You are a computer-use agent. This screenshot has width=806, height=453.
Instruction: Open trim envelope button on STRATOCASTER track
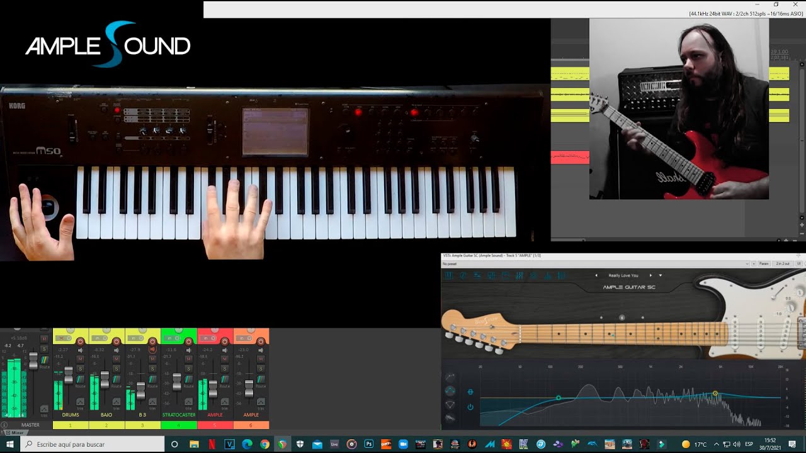pyautogui.click(x=189, y=401)
